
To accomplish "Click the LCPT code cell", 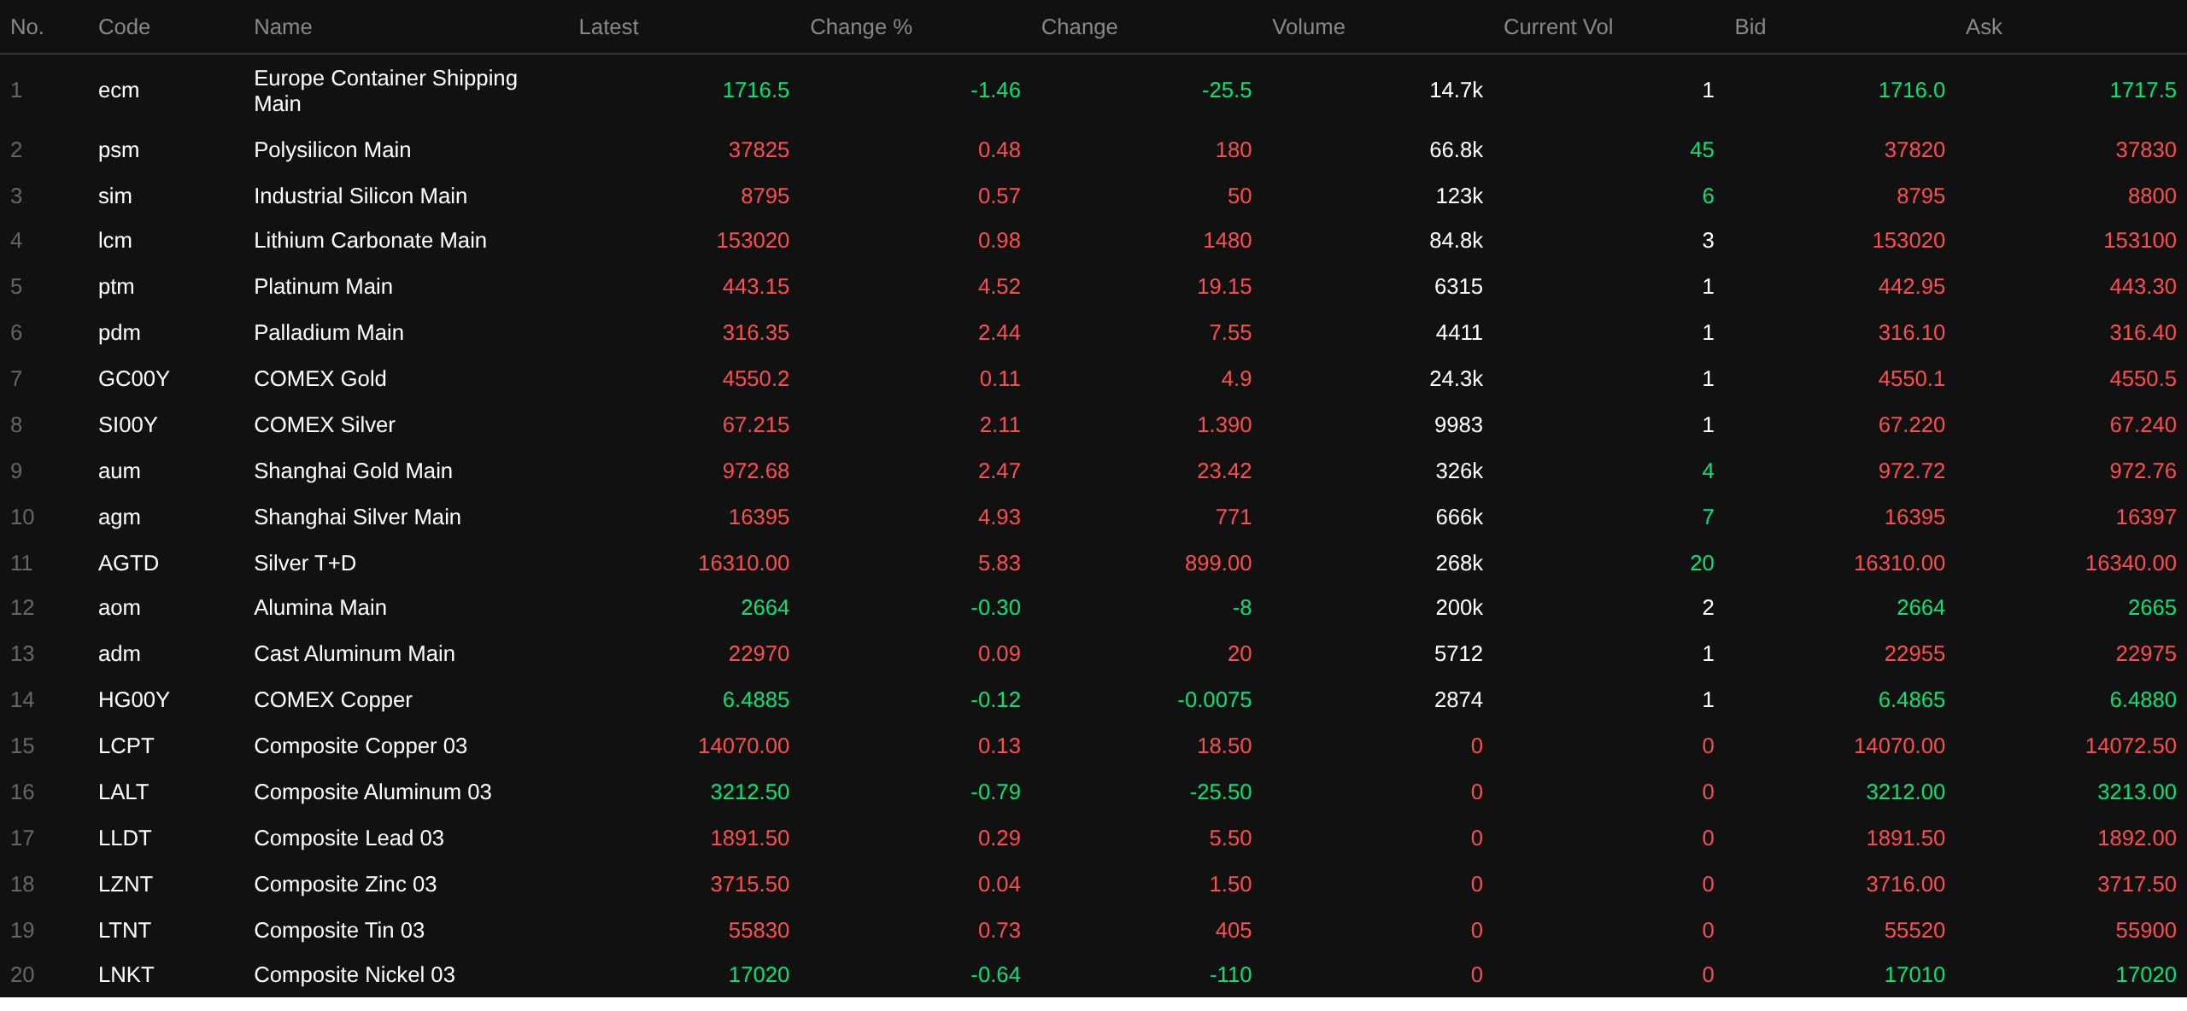I will (x=126, y=746).
